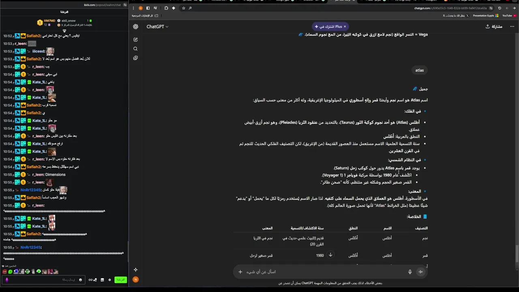
Task: Click the 'r_leen: Dimensions' chat message
Action: point(49,174)
